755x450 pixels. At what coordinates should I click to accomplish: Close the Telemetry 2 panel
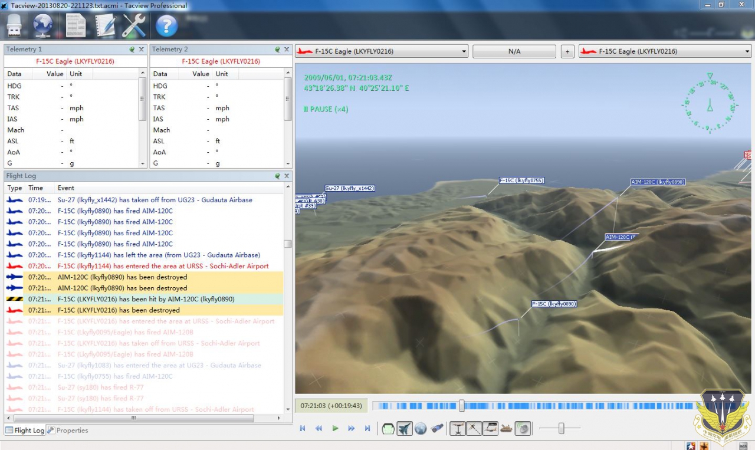287,50
